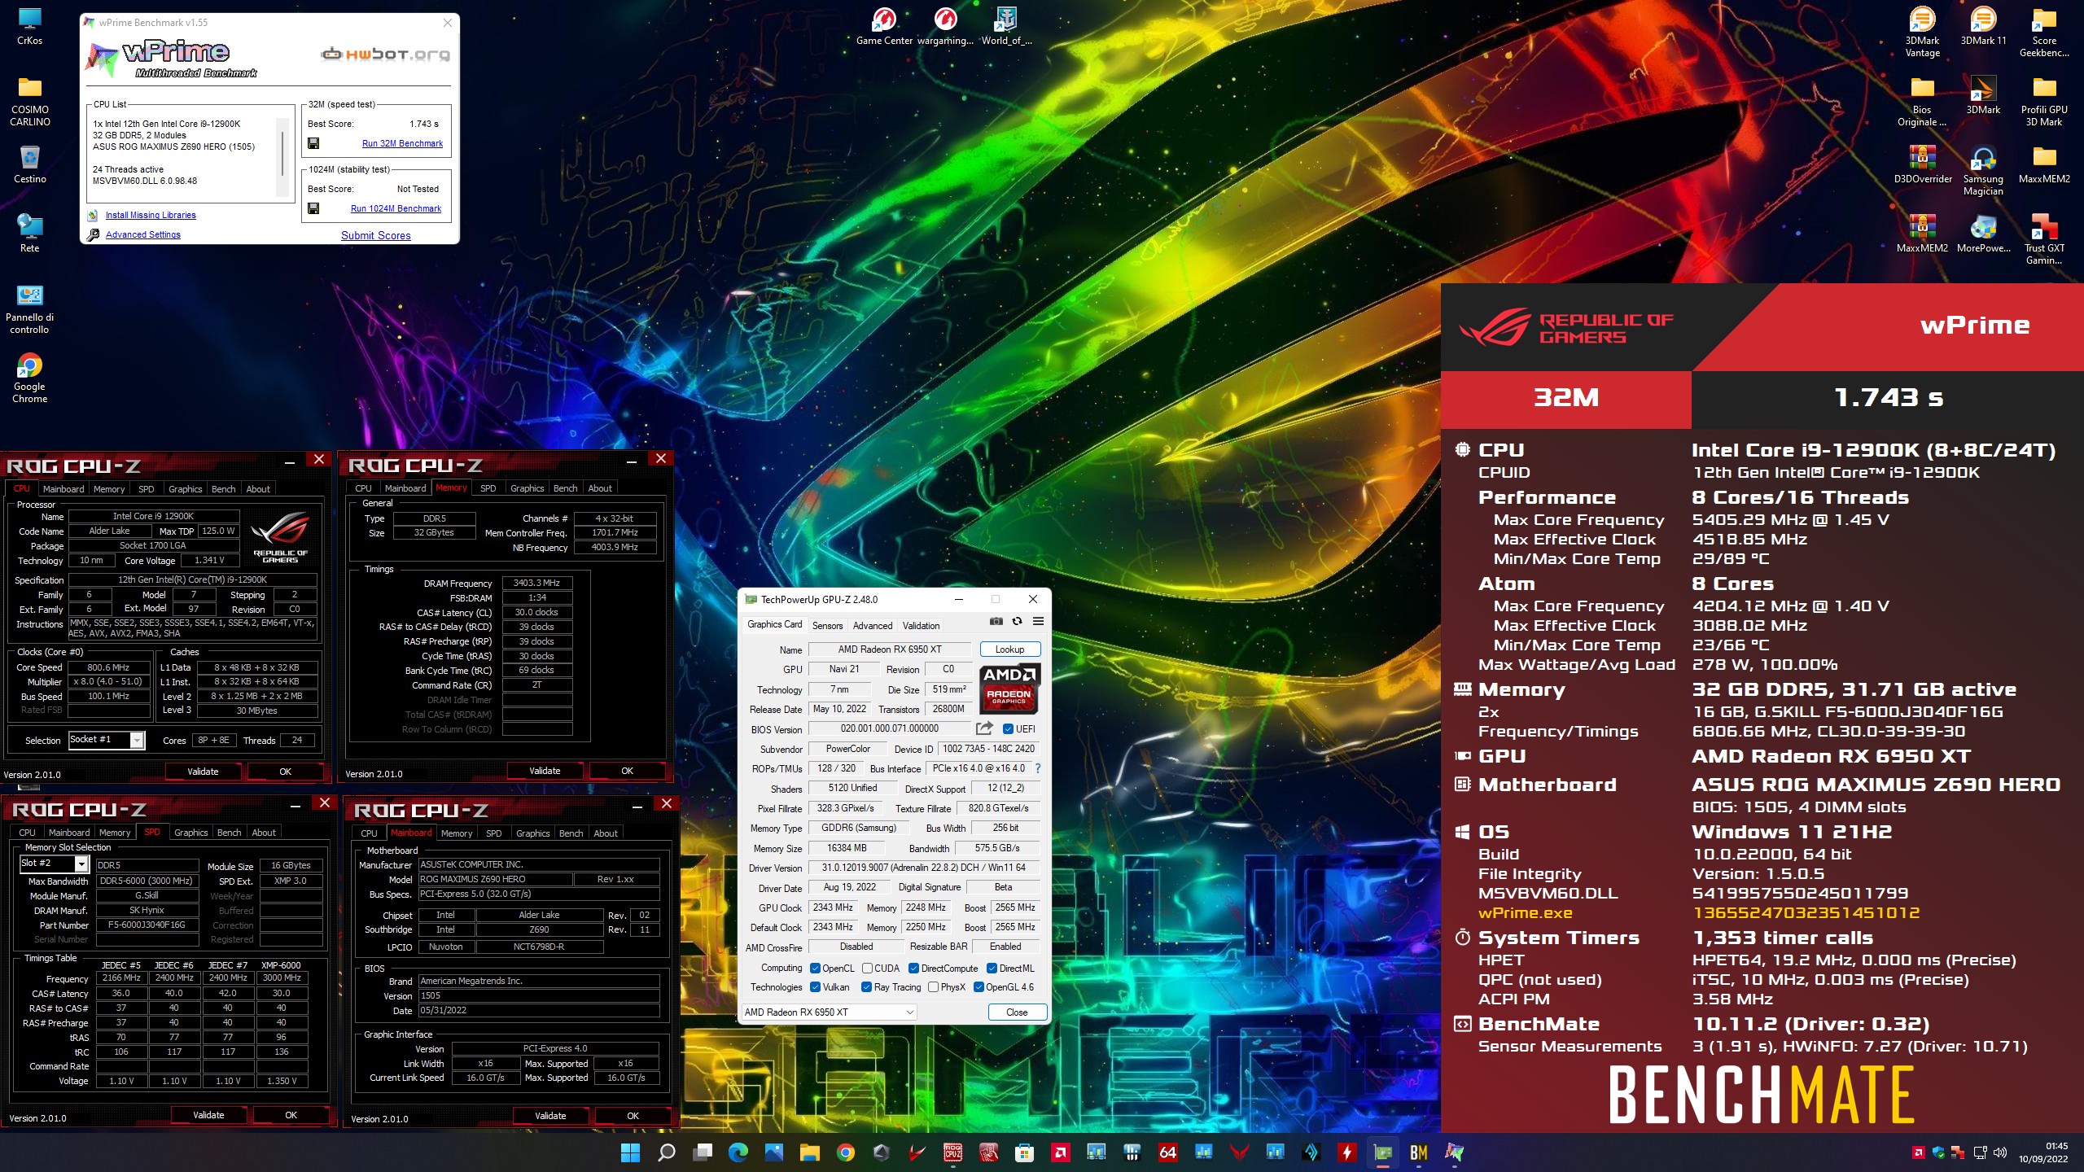2084x1172 pixels.
Task: Open the Game Center desktop shortcut
Action: tap(884, 26)
